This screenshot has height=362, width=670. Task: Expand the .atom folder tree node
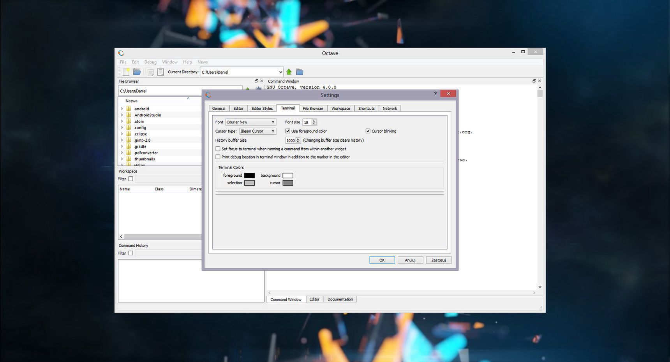click(122, 121)
